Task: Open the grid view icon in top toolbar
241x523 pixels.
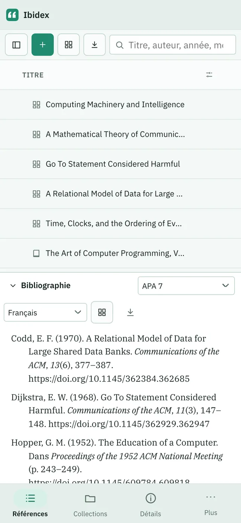Action: pyautogui.click(x=69, y=45)
